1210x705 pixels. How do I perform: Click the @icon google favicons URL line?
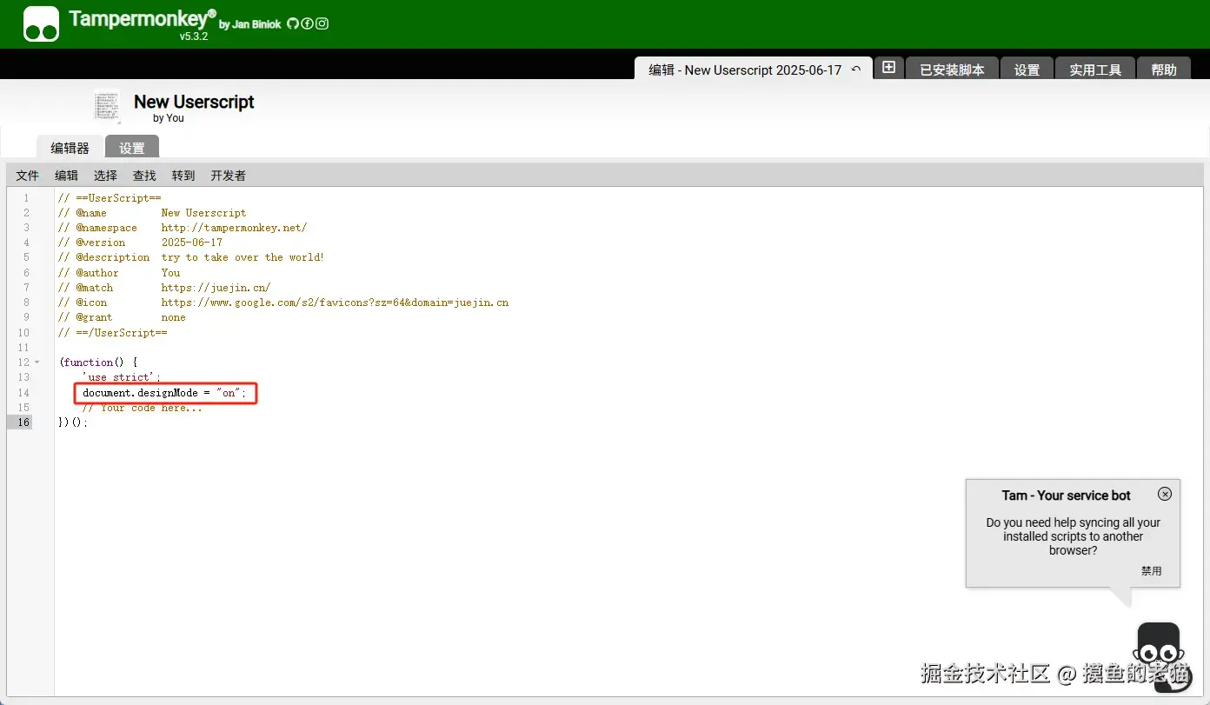283,303
